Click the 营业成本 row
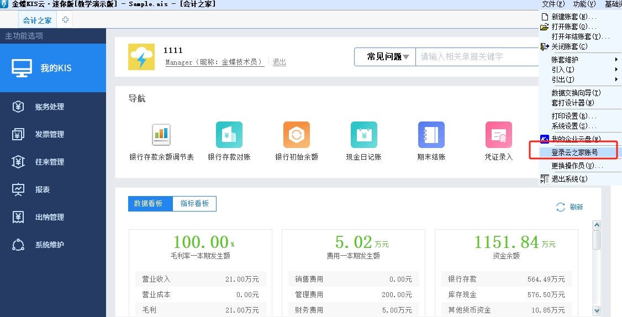This screenshot has height=317, width=622. point(201,295)
